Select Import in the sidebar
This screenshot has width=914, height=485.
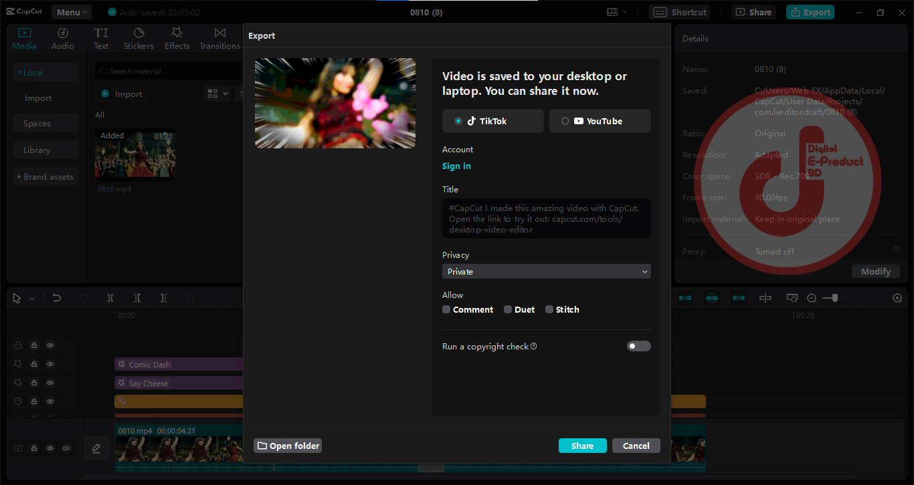coord(38,98)
